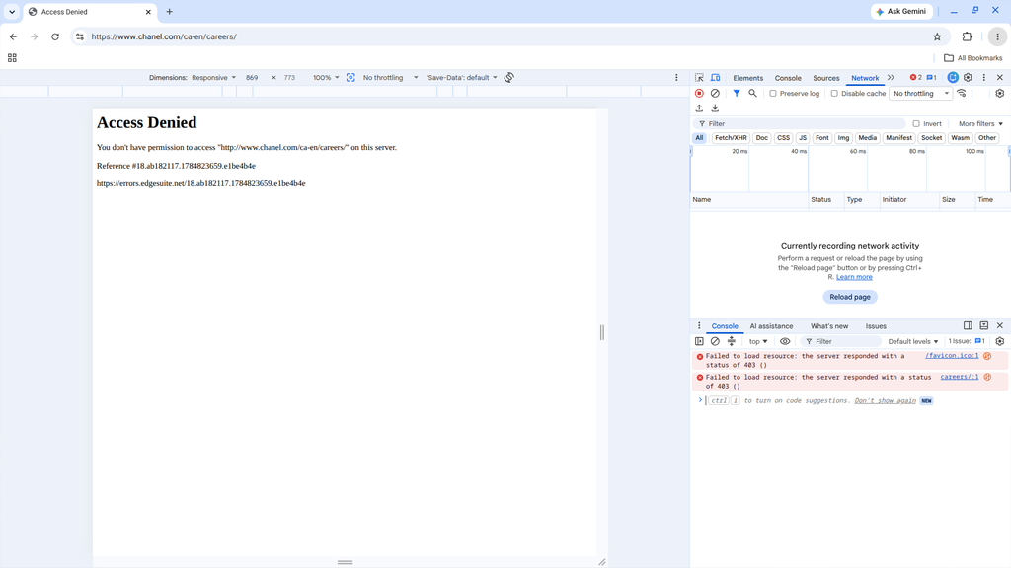Screen dimensions: 1011x568
Task: Open network search magnifier
Action: pyautogui.click(x=752, y=94)
